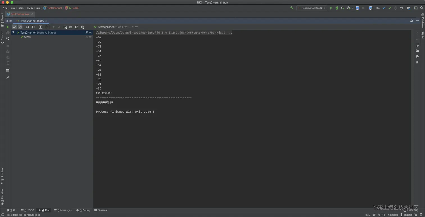
Task: Run configuration with top toolbar play icon
Action: coord(331,8)
